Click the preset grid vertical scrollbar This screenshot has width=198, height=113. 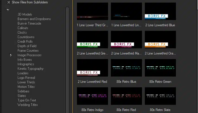[x=197, y=5]
